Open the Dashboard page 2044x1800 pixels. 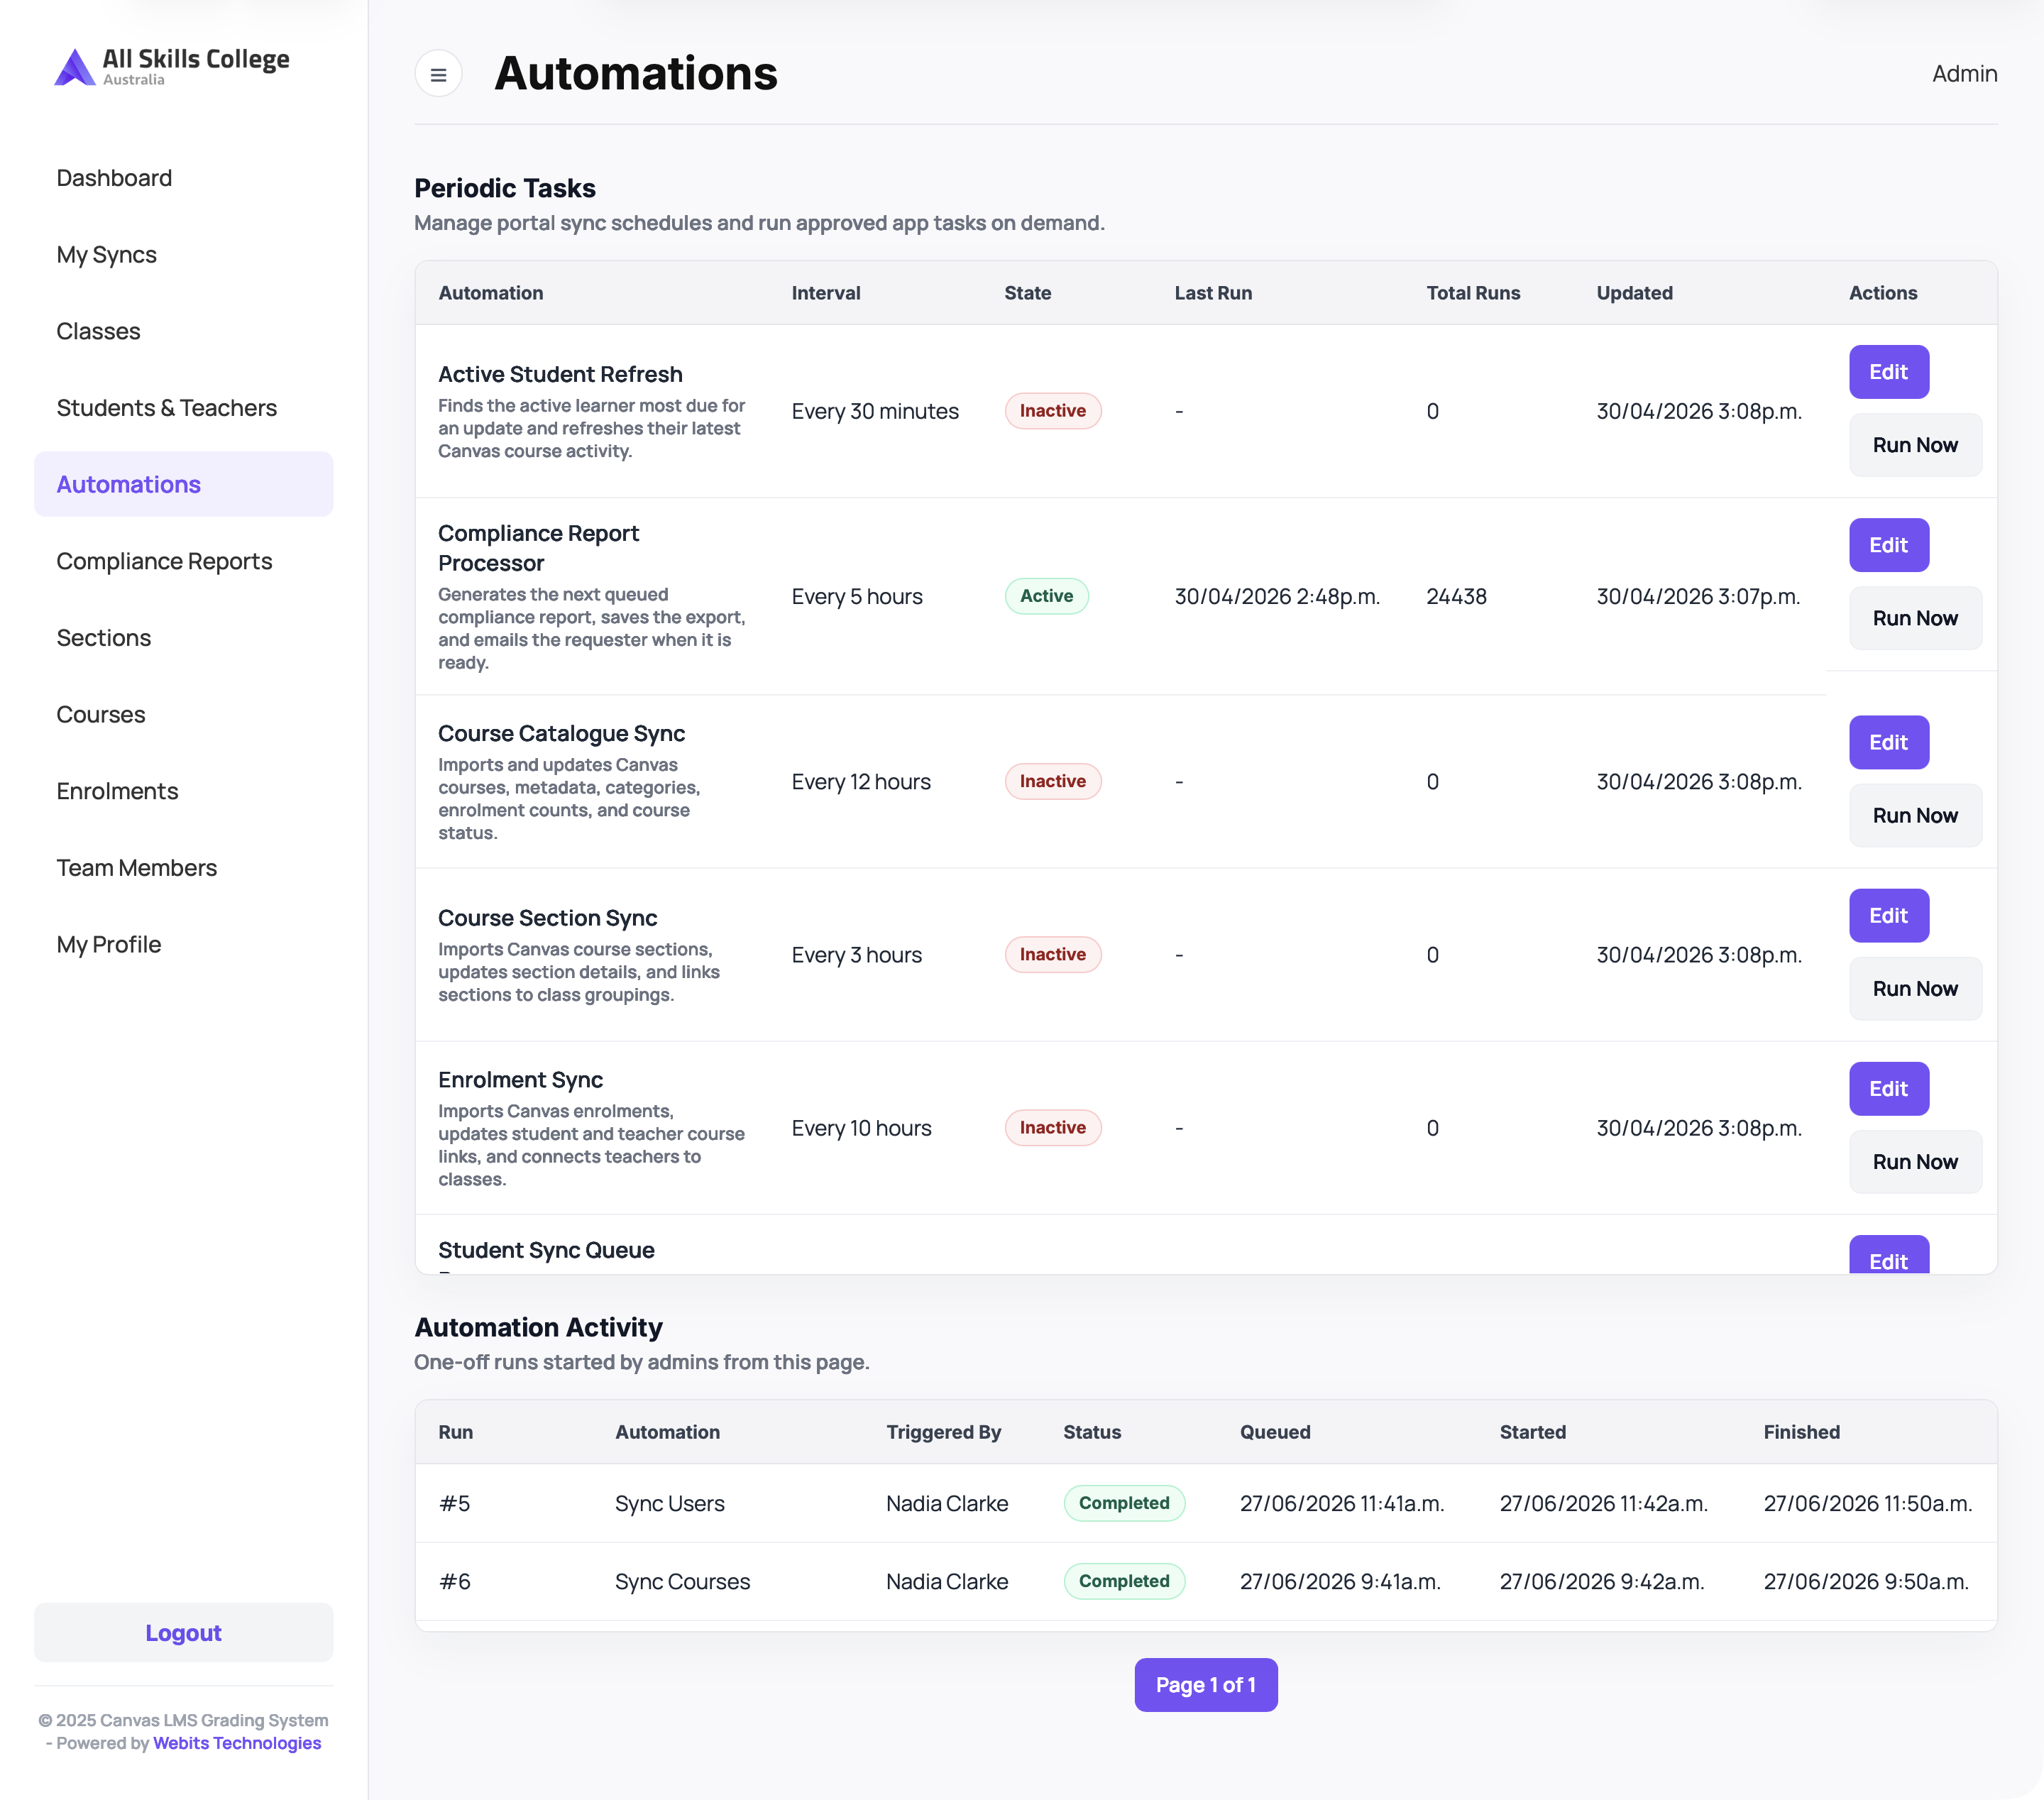(x=114, y=178)
